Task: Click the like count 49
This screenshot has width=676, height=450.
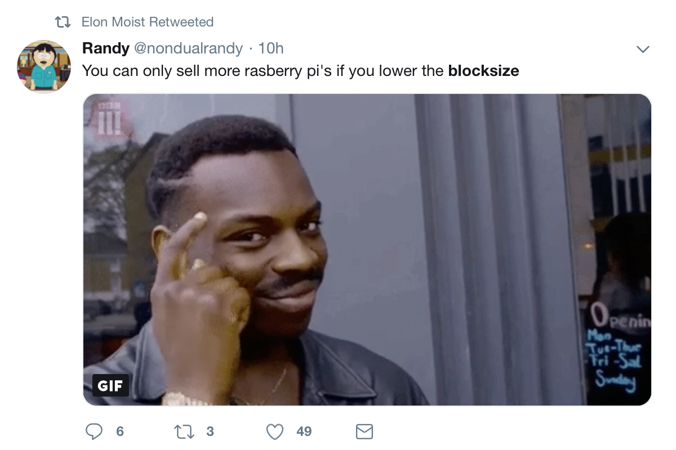Action: pyautogui.click(x=304, y=431)
